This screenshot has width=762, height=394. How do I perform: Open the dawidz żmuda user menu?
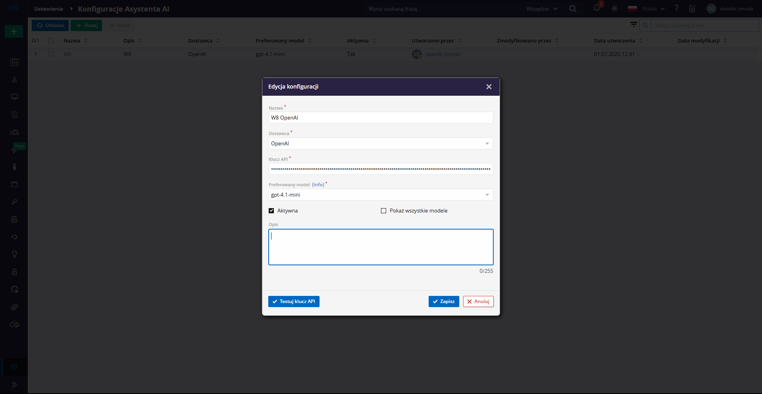[730, 9]
